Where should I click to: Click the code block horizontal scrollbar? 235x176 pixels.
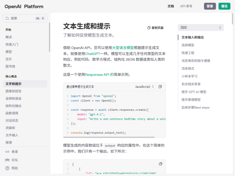(109, 137)
